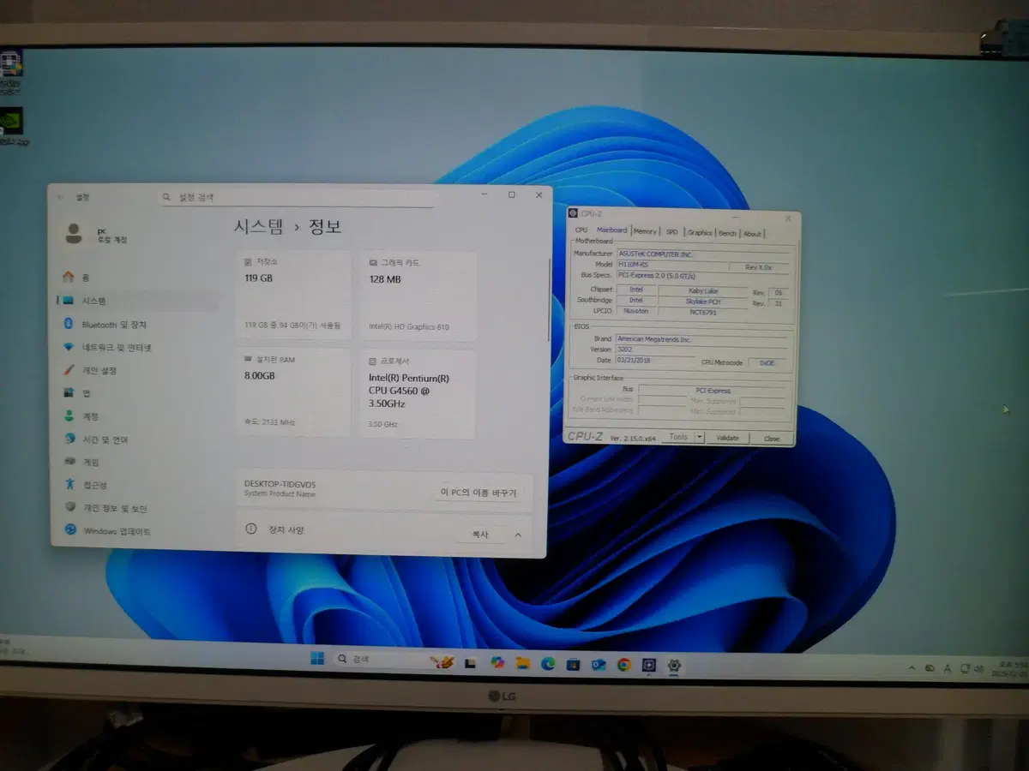Image resolution: width=1029 pixels, height=771 pixels.
Task: Open Bench tab in CPU-Z
Action: (727, 233)
